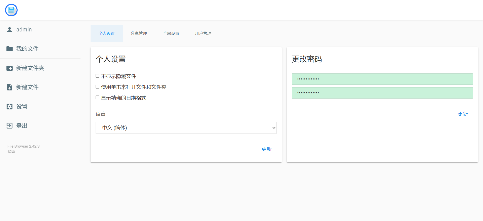This screenshot has width=483, height=221.
Task: Click the 新建文件夹 folder-plus icon
Action: [x=10, y=68]
